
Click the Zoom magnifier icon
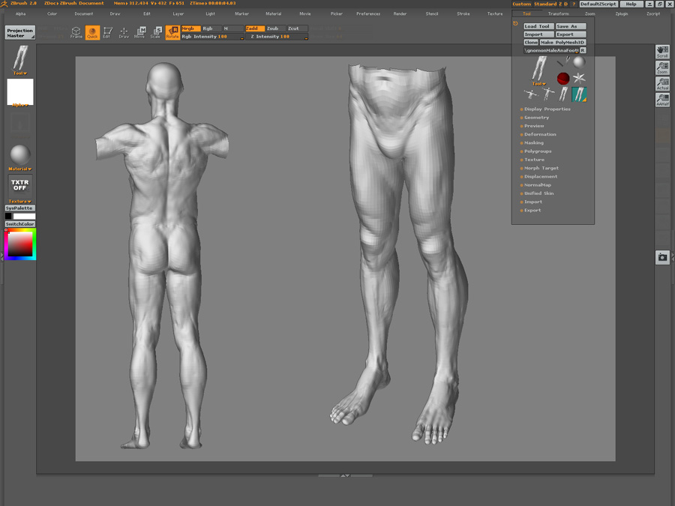[662, 68]
